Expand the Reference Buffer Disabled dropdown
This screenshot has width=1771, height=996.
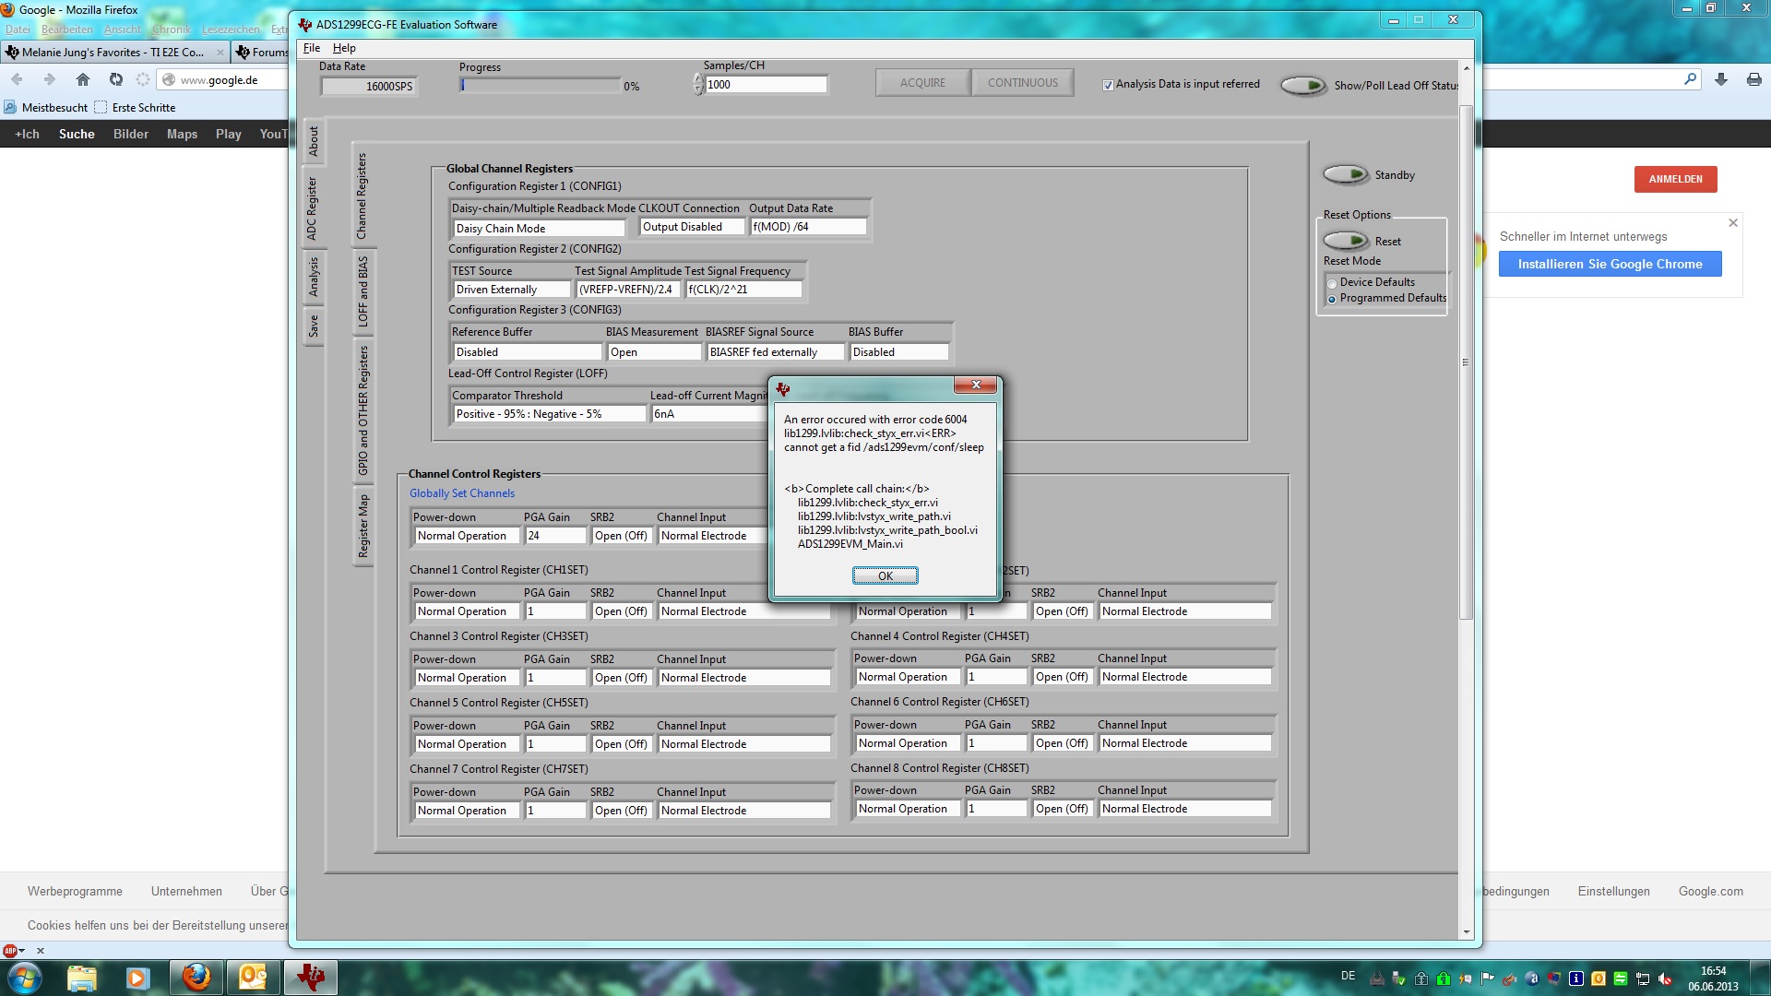[527, 351]
